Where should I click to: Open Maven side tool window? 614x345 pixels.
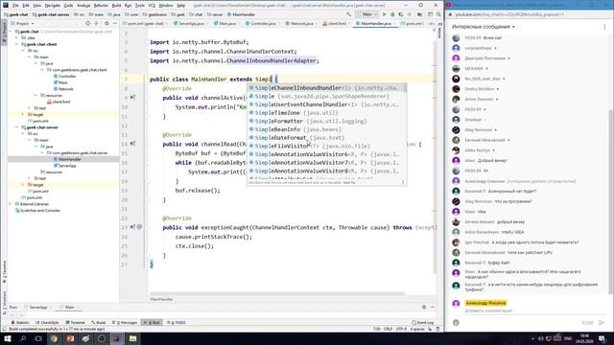[440, 33]
